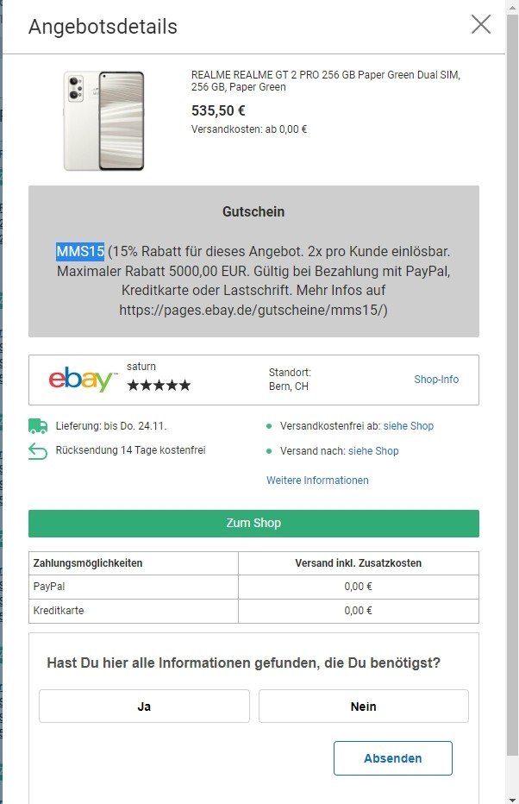Open 'siehe Shop' link for Versand nach
This screenshot has width=519, height=804.
click(373, 451)
